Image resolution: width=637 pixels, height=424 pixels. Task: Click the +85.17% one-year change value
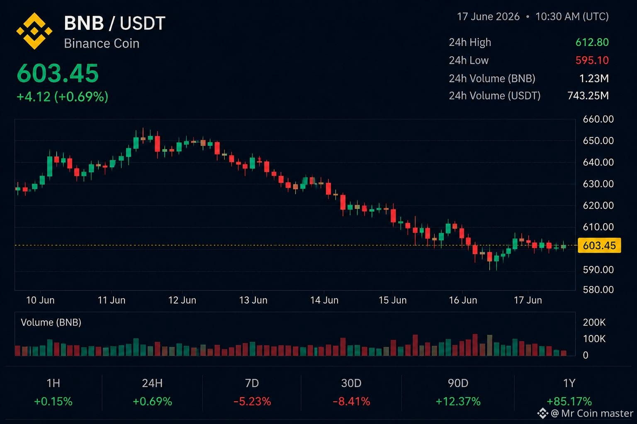pos(569,402)
